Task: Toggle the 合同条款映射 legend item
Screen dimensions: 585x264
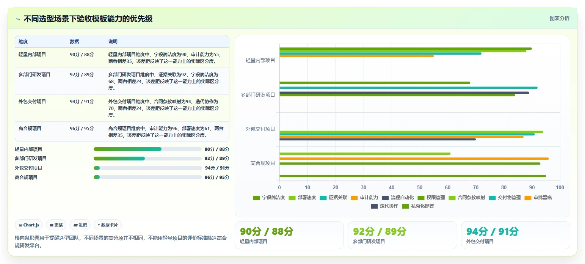Action: (467, 198)
